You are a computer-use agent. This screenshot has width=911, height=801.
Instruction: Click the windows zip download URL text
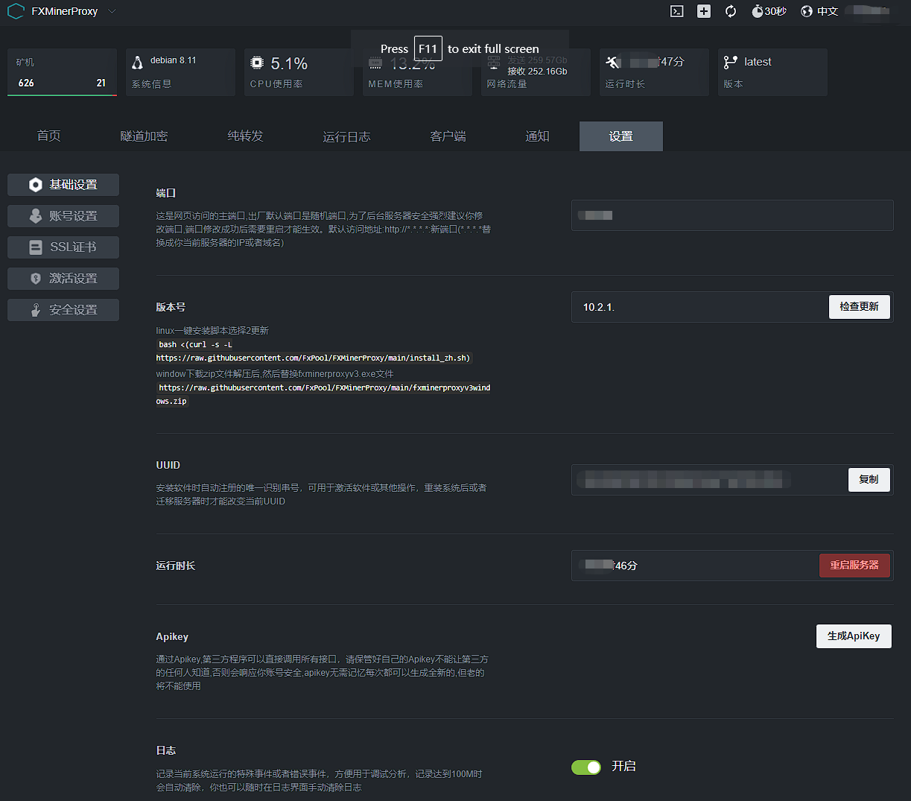(323, 394)
